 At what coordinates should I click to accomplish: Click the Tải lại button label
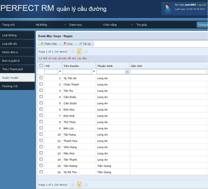[x=87, y=44]
